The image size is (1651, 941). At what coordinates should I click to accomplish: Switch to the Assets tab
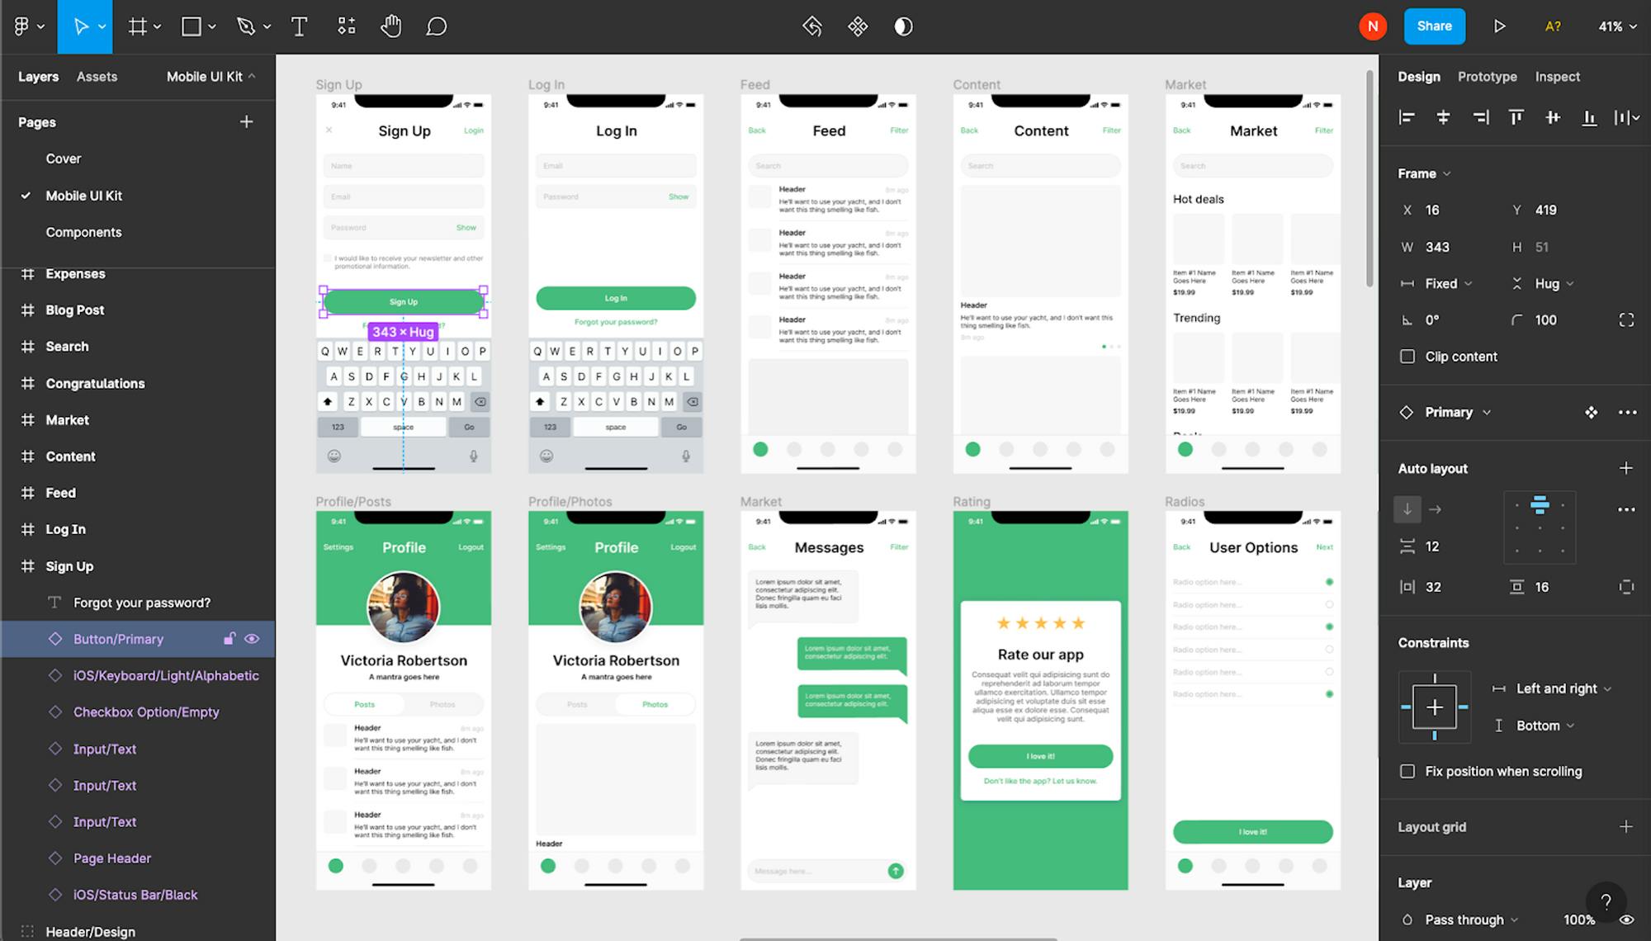[97, 77]
